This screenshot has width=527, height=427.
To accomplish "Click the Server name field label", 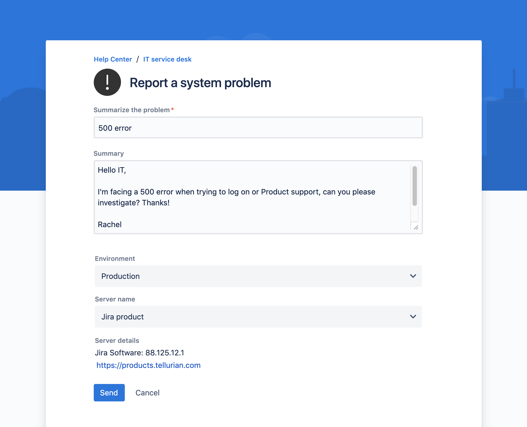I will [x=115, y=299].
